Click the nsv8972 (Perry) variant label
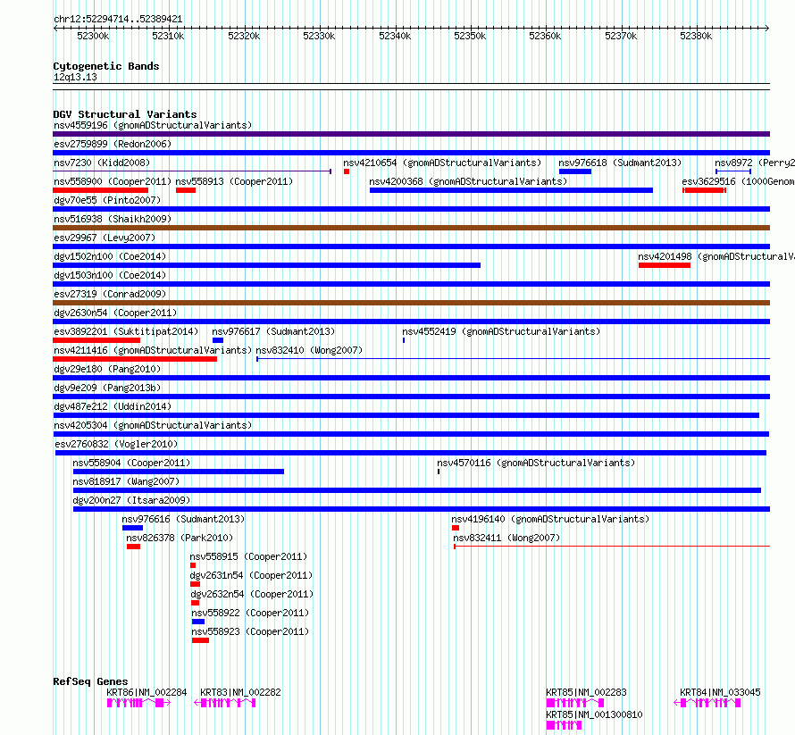Viewport: 795px width, 735px height. tap(755, 163)
